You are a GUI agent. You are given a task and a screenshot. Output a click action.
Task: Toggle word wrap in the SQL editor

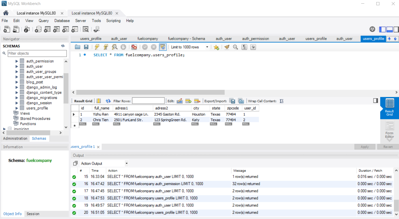(x=253, y=47)
